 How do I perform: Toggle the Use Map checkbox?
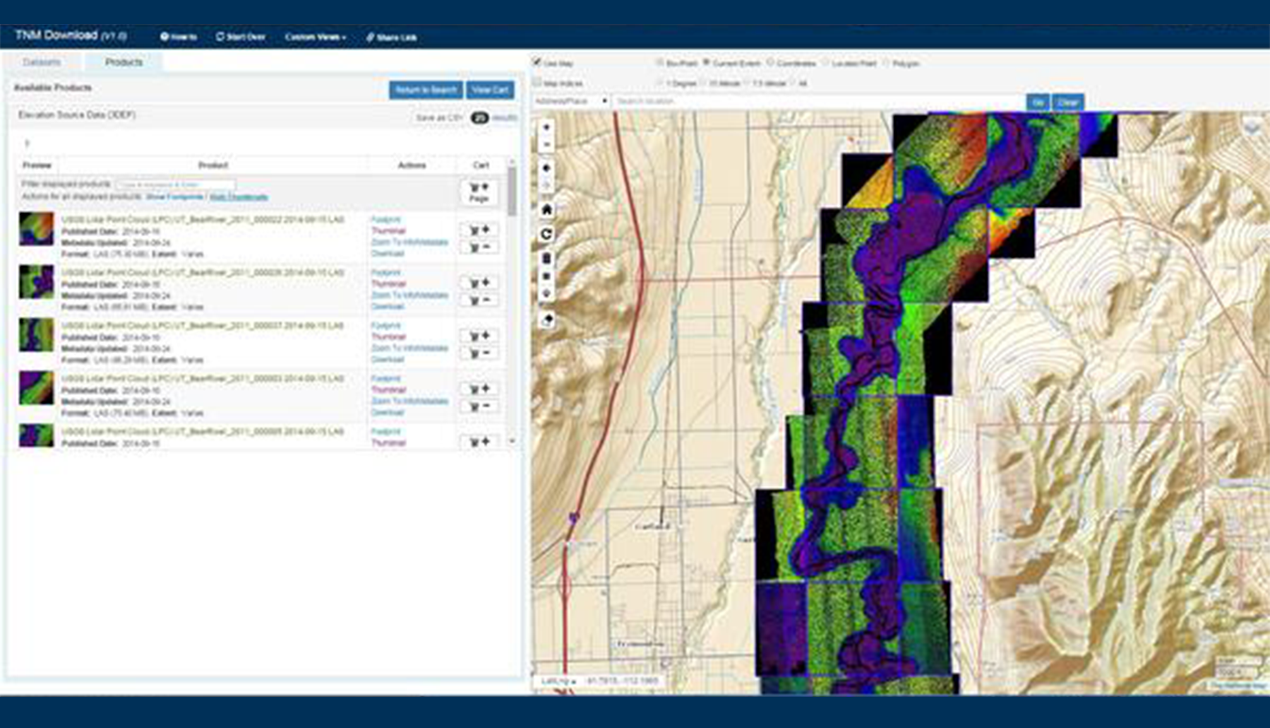[537, 62]
